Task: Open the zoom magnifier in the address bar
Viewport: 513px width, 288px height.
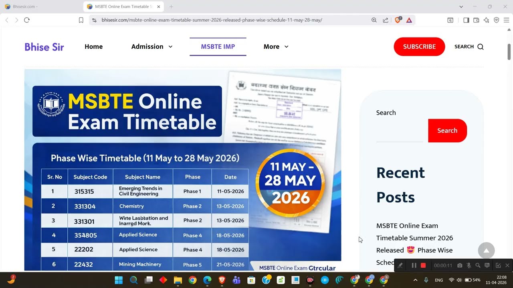Action: point(374,20)
